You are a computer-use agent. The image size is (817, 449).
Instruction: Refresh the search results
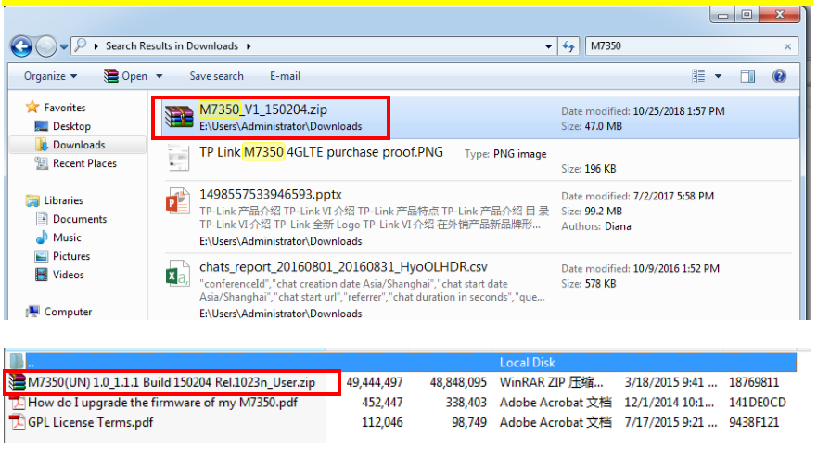pyautogui.click(x=568, y=46)
